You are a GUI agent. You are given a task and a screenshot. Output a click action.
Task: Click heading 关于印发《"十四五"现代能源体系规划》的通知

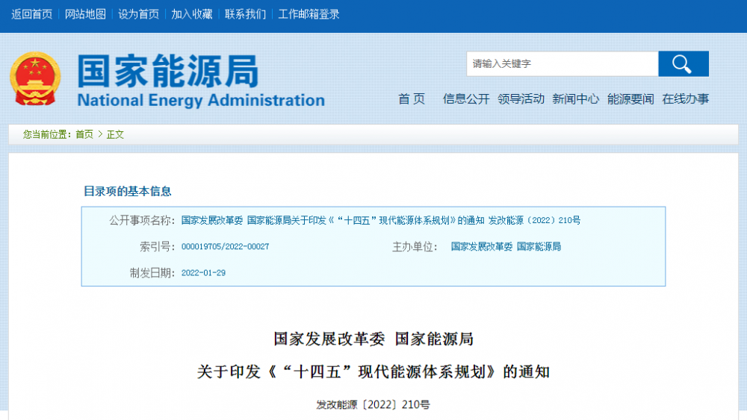tap(373, 372)
